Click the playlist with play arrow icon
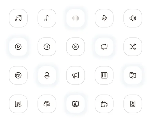Screen dimensions: 151x122 point(18,104)
